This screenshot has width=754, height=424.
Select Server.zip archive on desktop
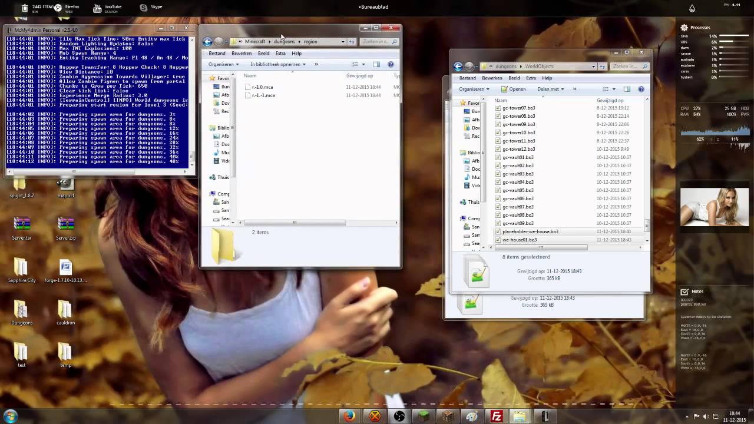tap(65, 228)
